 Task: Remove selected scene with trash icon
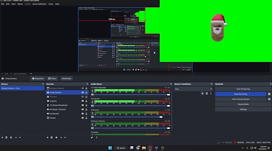6,137
